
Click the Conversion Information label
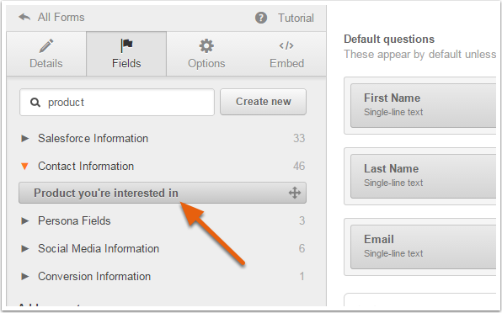click(x=94, y=277)
